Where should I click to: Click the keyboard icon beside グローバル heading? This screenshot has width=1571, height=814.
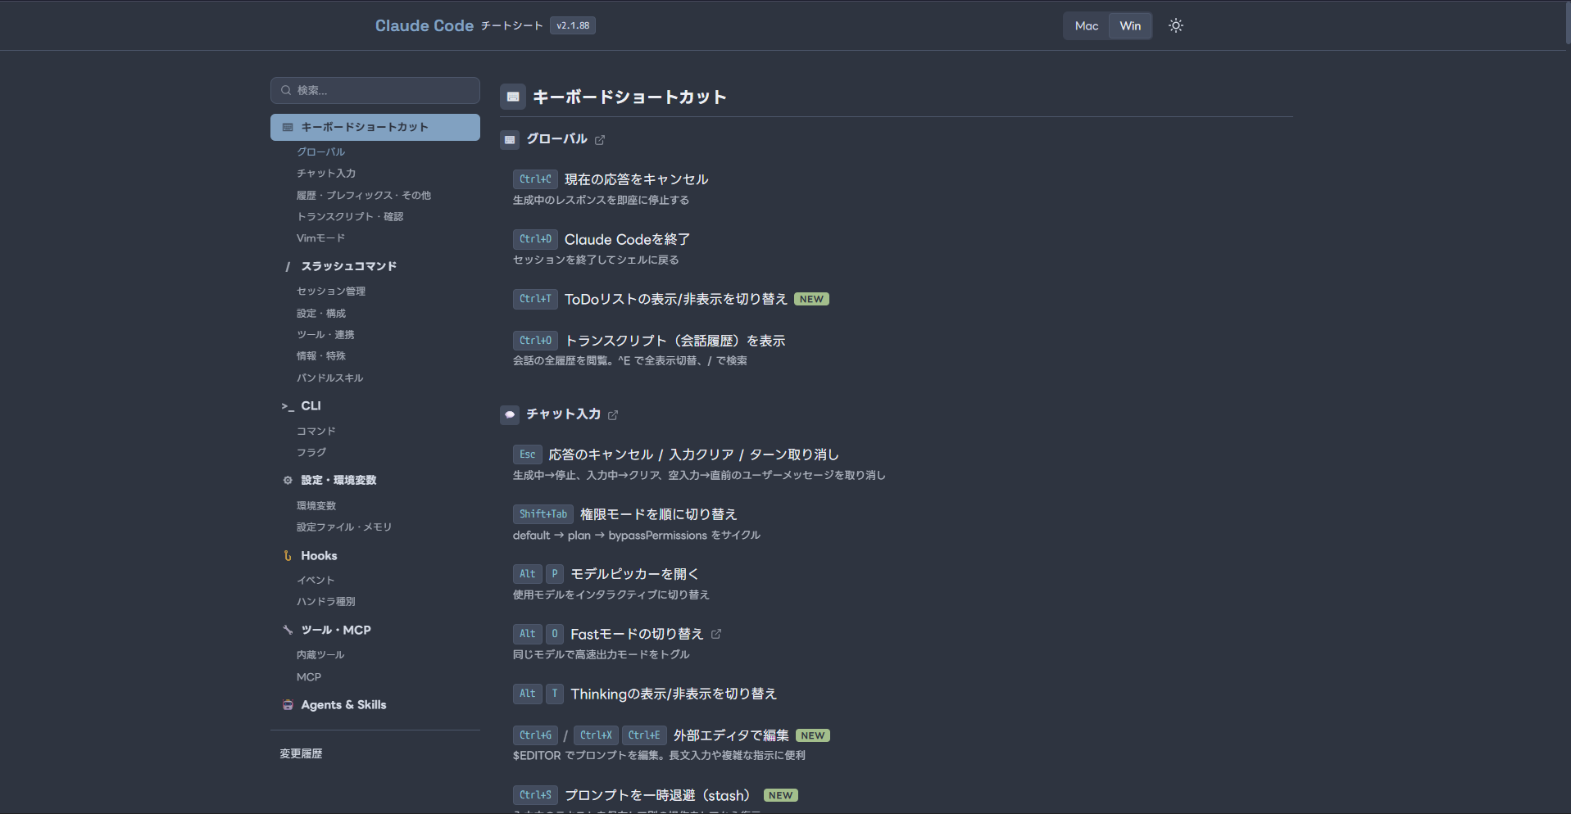(510, 140)
